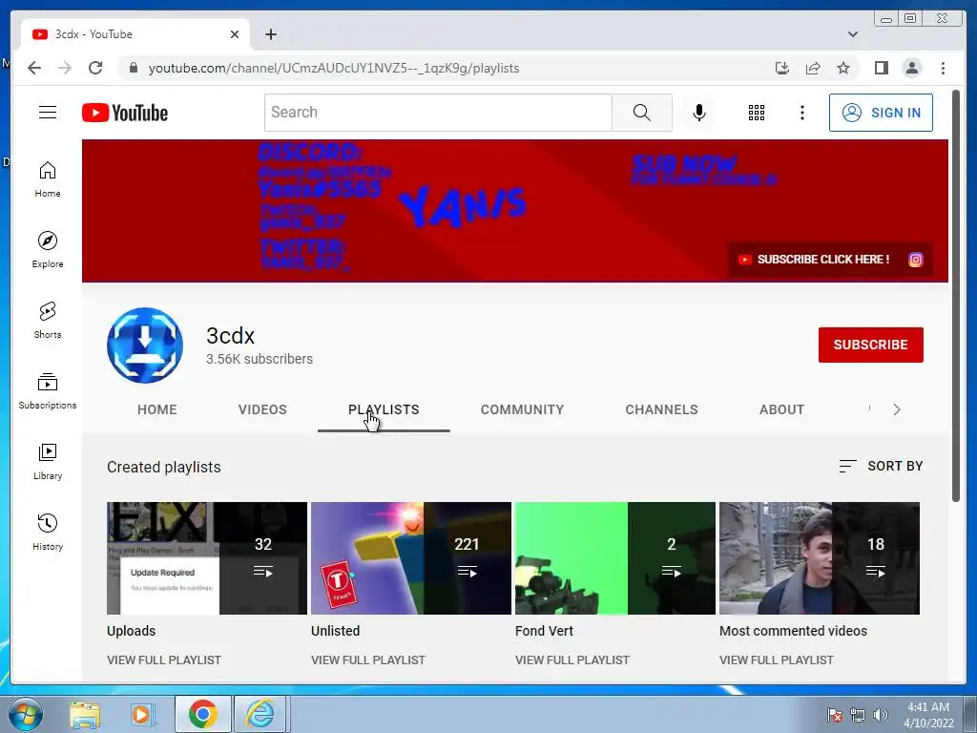Click SUBSCRIBE CLICK HERE banner link
This screenshot has width=977, height=733.
point(817,260)
